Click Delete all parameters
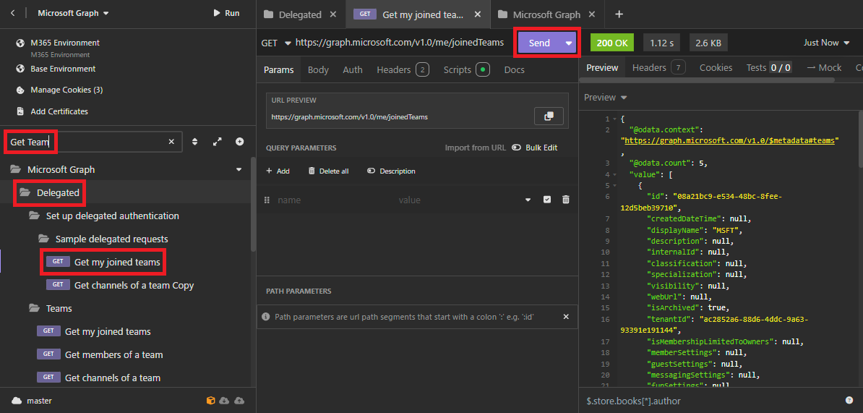Viewport: 863px width, 413px height. (x=328, y=171)
